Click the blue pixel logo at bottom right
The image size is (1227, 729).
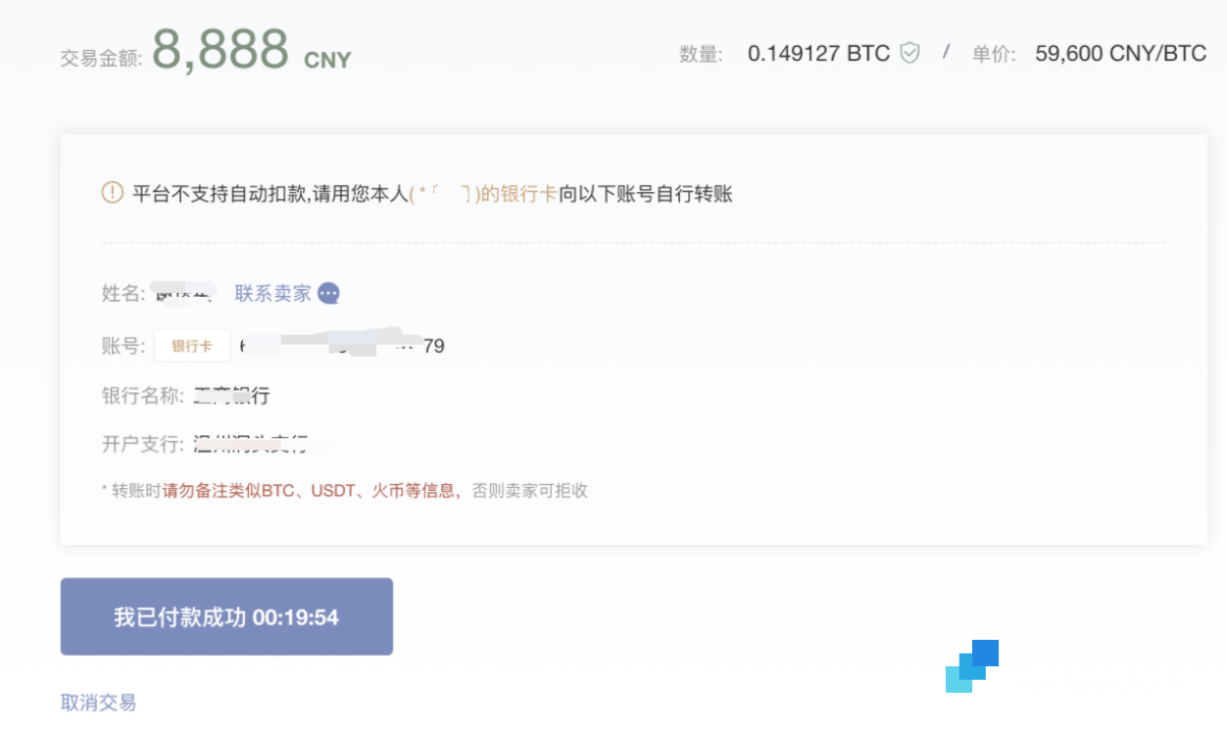[973, 668]
